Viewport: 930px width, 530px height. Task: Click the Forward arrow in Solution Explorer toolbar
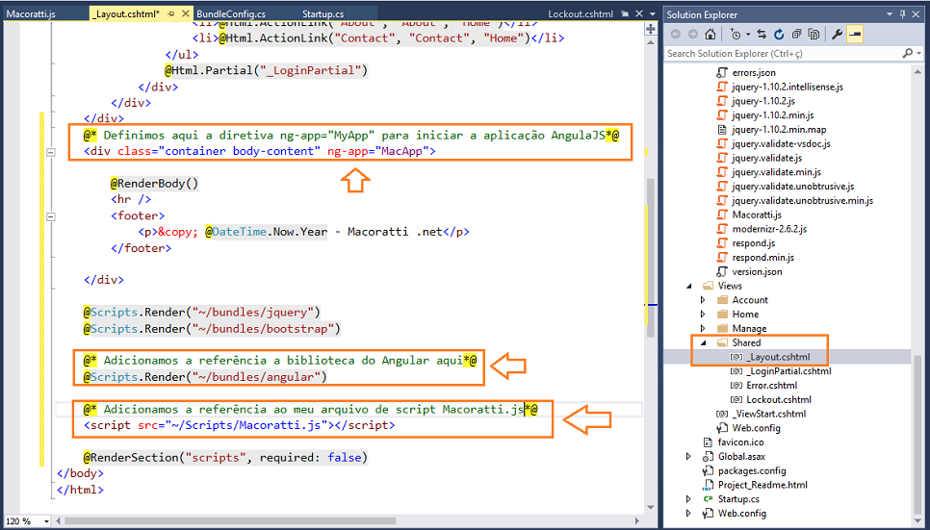[692, 35]
